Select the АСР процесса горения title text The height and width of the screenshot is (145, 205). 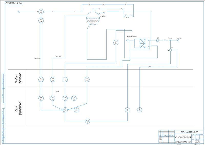point(183,137)
